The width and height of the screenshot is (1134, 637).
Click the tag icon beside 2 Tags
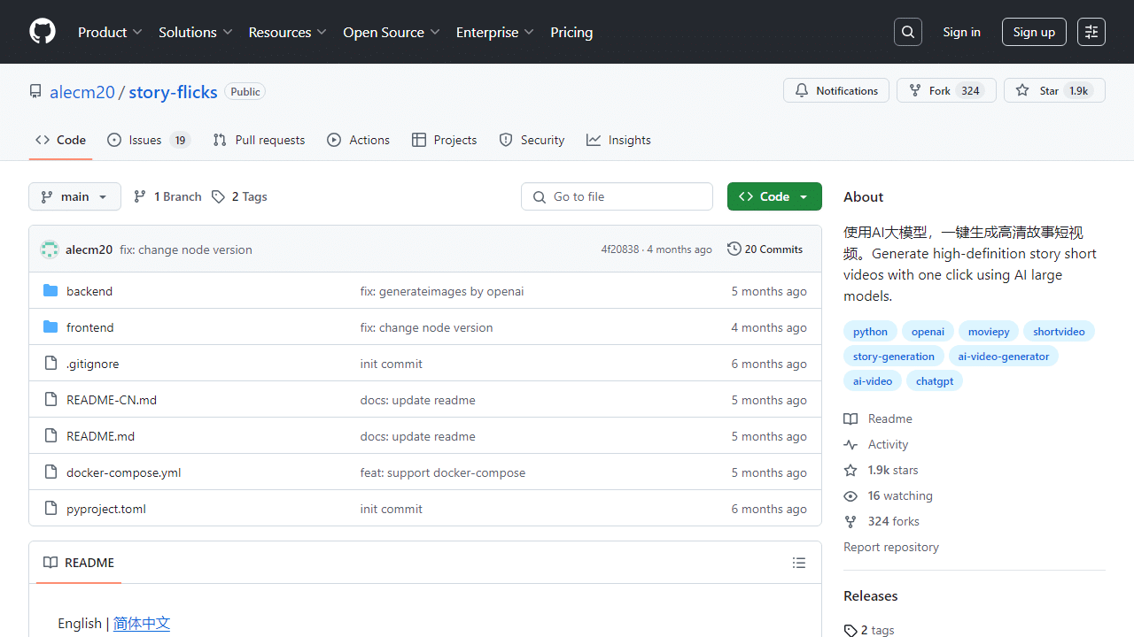click(218, 196)
